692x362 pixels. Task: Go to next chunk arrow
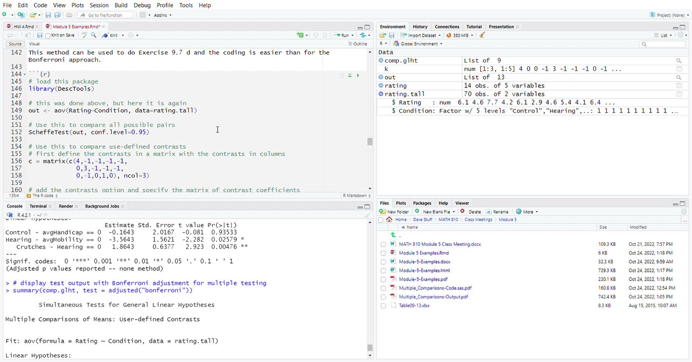pos(325,35)
